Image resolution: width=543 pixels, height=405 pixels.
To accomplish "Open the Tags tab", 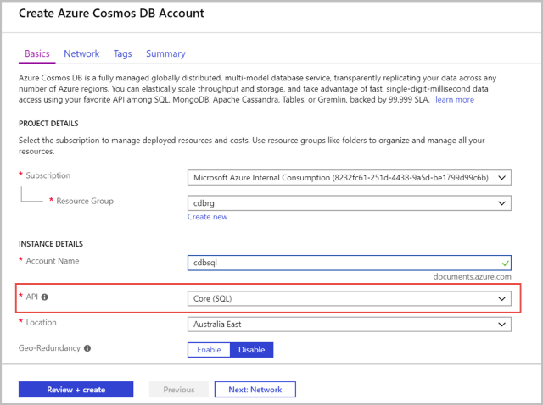I will (x=122, y=53).
